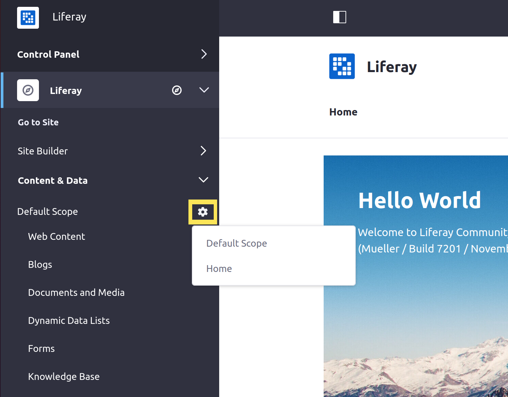Viewport: 508px width, 397px height.
Task: Collapse Content & Data chevron
Action: pos(203,180)
